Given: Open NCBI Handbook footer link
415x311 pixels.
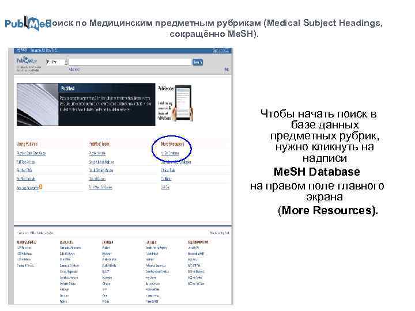Looking at the screenshot, I should 24,259.
